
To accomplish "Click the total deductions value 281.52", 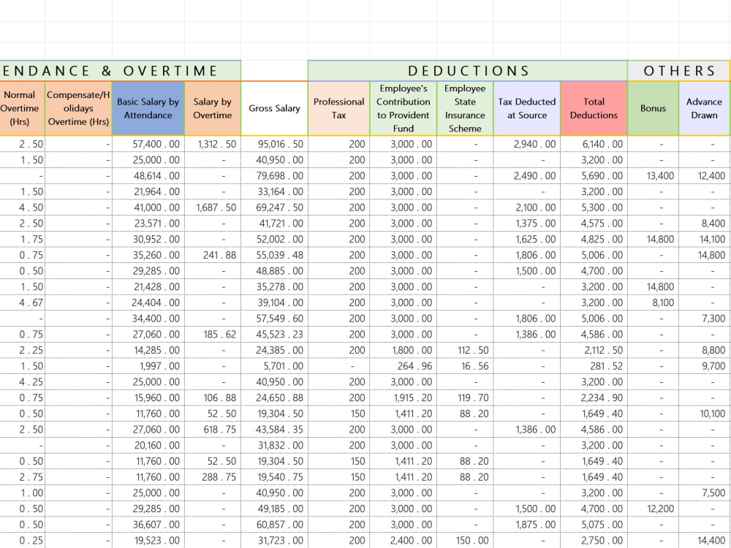I will (x=594, y=366).
